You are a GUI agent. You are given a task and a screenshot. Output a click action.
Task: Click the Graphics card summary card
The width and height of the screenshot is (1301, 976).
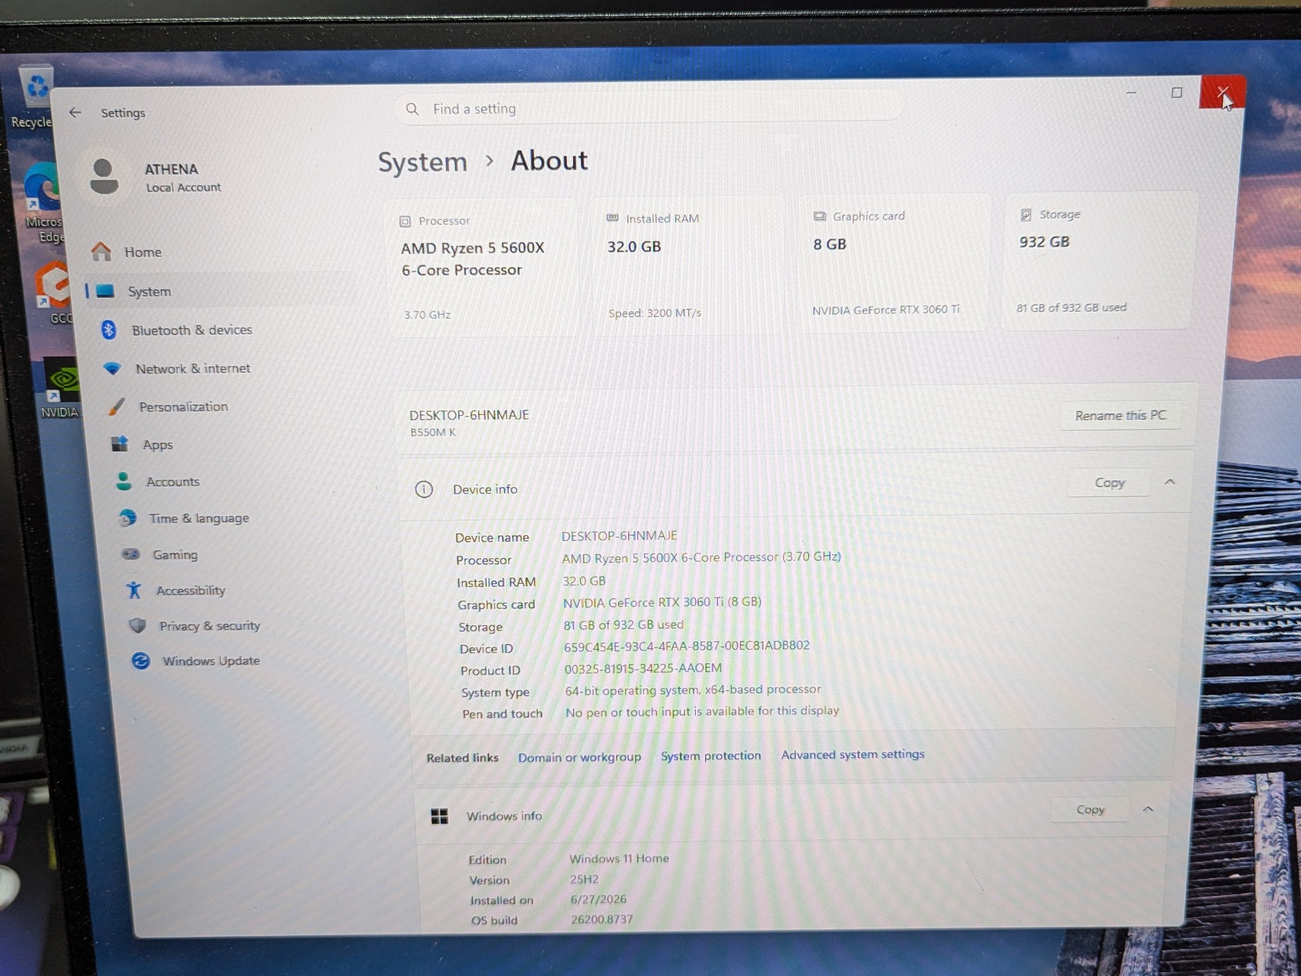(x=893, y=263)
